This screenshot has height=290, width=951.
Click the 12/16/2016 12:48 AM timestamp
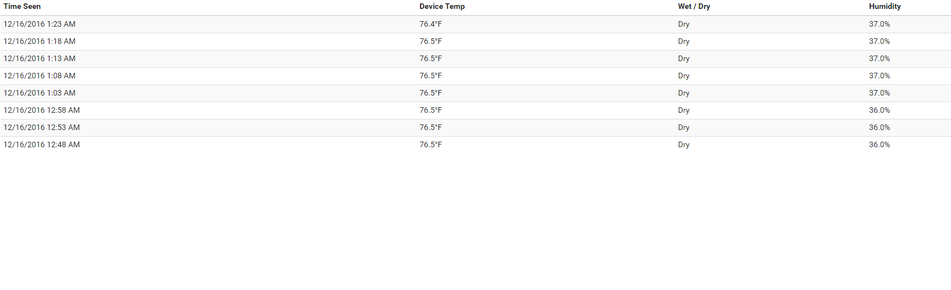coord(42,145)
